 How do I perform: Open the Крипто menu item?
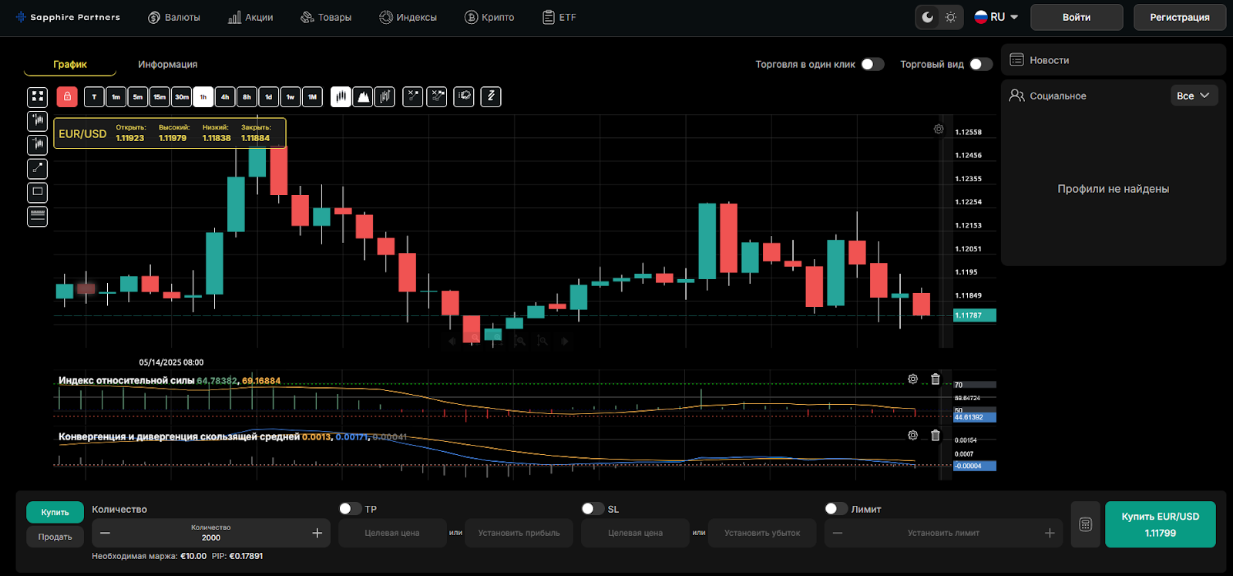point(489,17)
